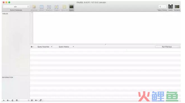185x103 pixels.
Task: Go back in Table History
Action: click(160, 7)
